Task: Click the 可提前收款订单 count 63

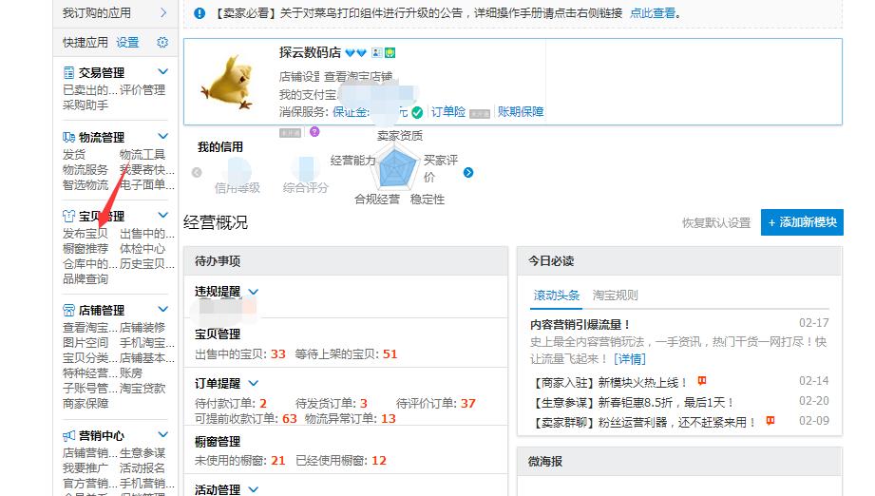Action: click(x=289, y=418)
